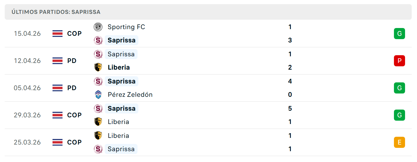Click the orange E draw badge

coord(399,142)
